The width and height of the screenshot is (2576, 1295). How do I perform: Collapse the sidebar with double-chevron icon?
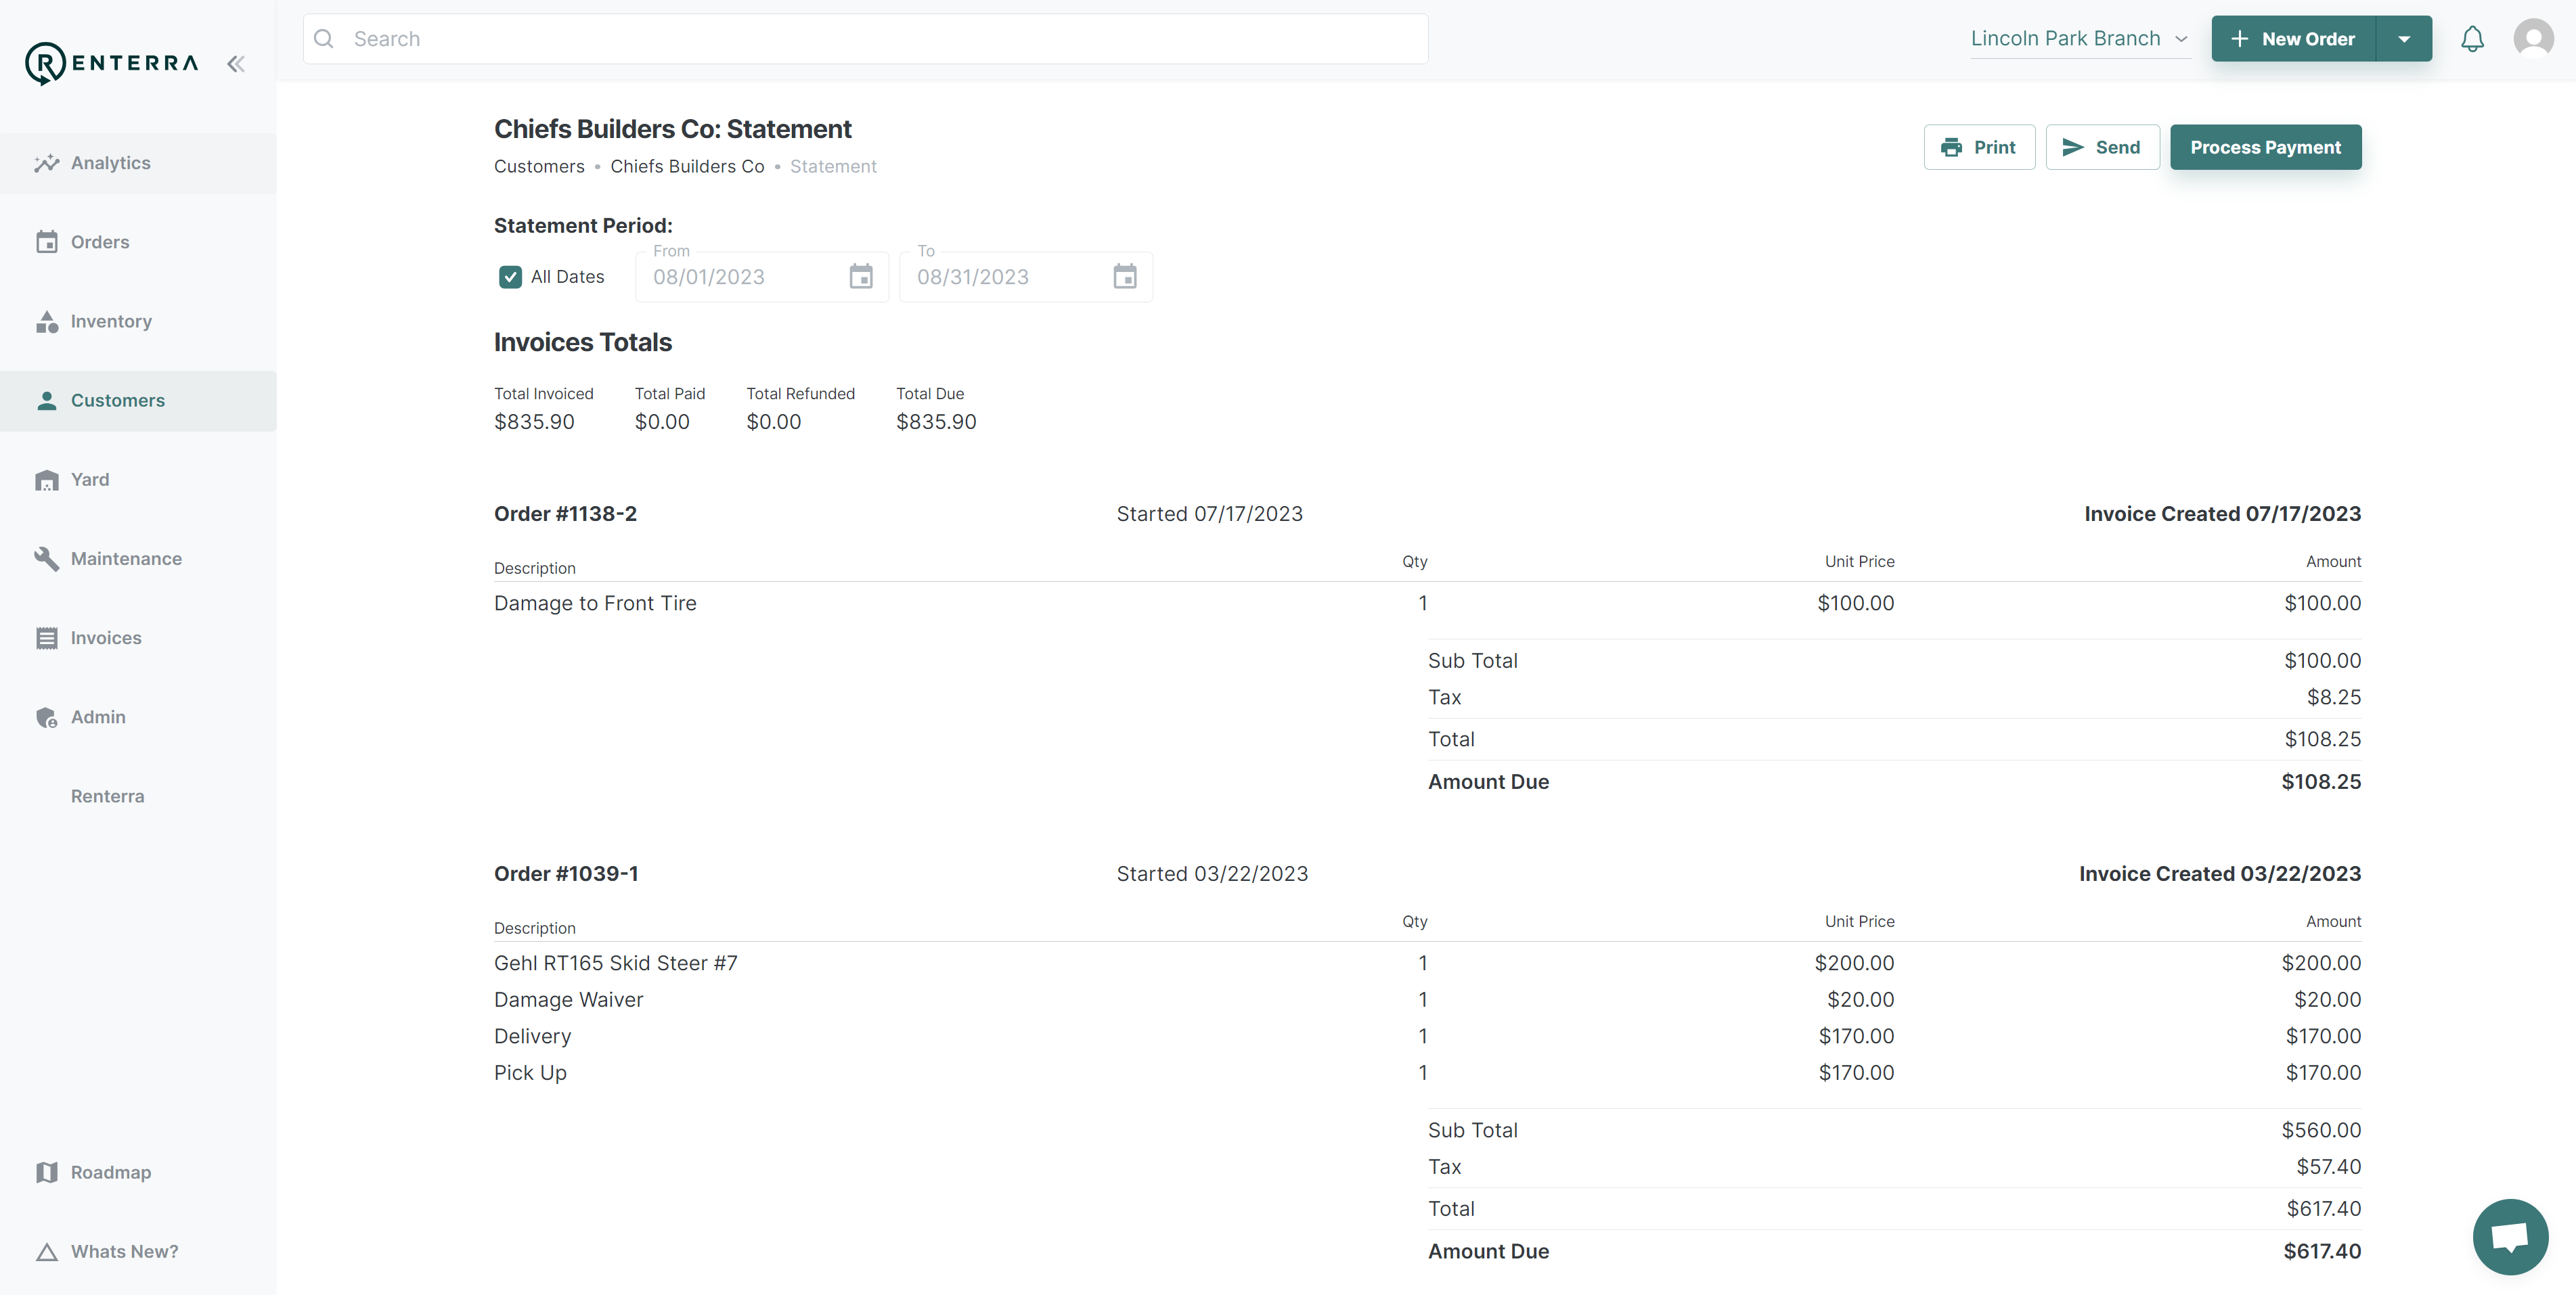236,64
